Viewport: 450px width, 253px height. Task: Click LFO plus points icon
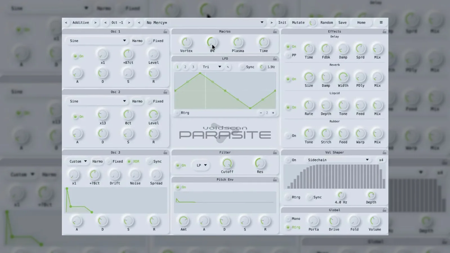pos(273,113)
